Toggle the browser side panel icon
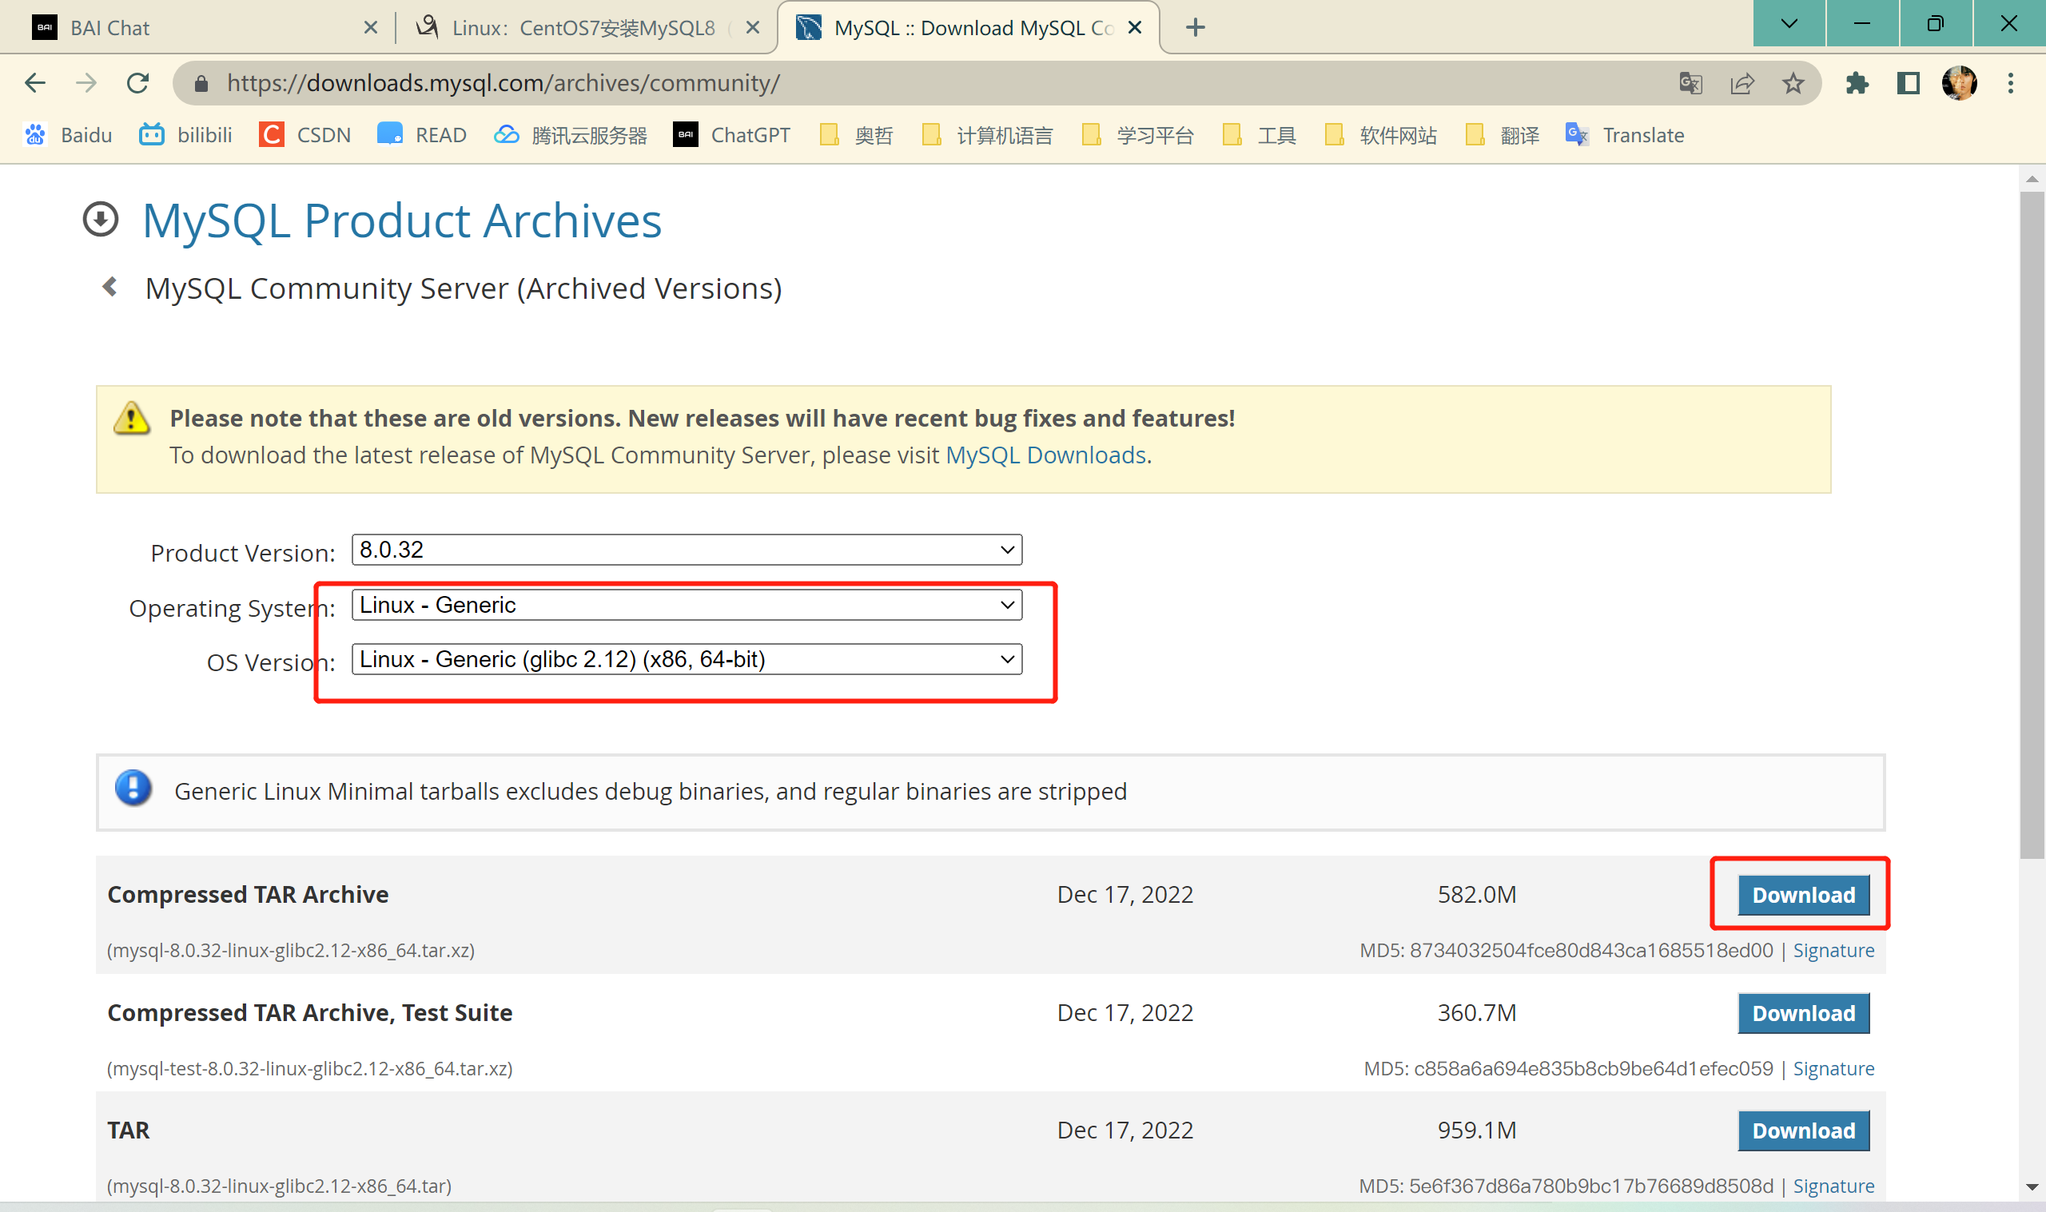 (1908, 82)
